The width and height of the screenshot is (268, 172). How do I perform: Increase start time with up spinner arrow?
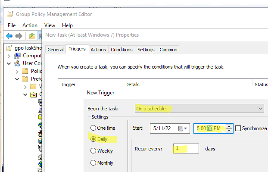pyautogui.click(x=229, y=126)
